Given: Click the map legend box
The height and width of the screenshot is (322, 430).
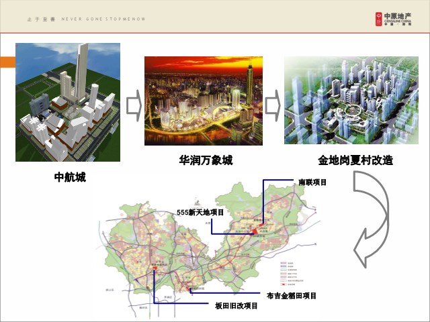Looking at the screenshot, I should [292, 274].
